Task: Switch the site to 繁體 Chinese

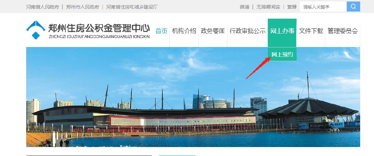Action: tap(292, 7)
